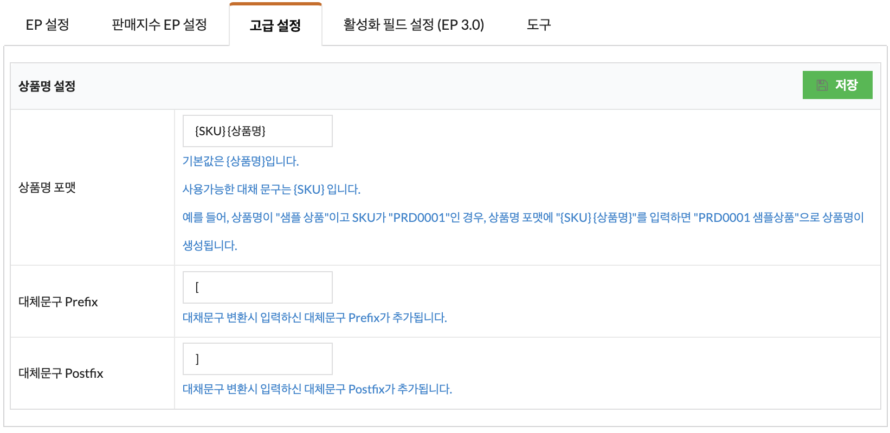This screenshot has height=433, width=890.
Task: Click the 대체문구 Prefix row label
Action: (58, 301)
